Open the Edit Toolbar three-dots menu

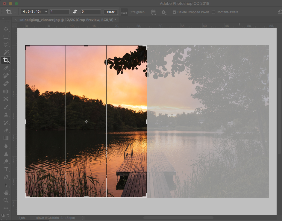click(6, 208)
